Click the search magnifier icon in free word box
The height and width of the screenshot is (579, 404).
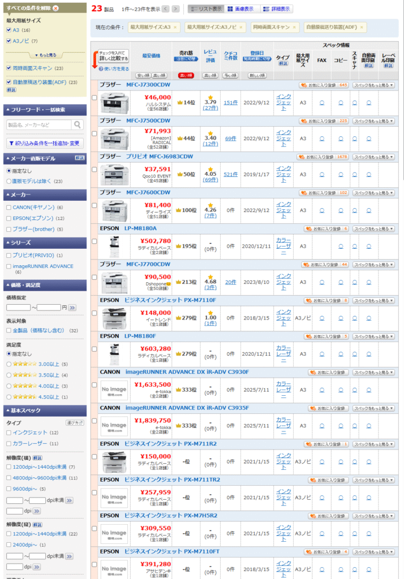[x=78, y=124]
